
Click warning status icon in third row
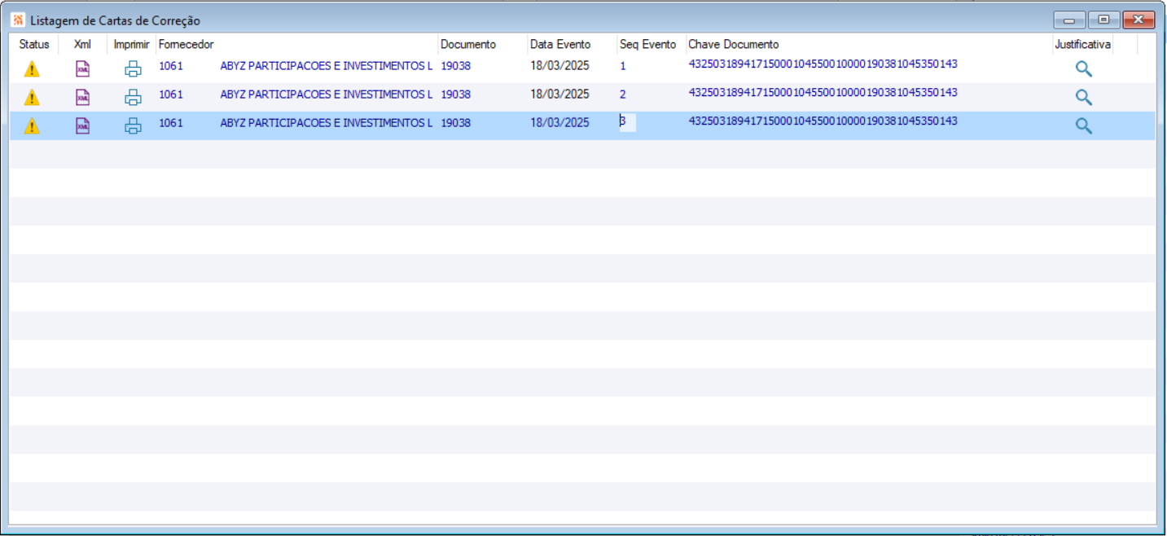pos(32,126)
